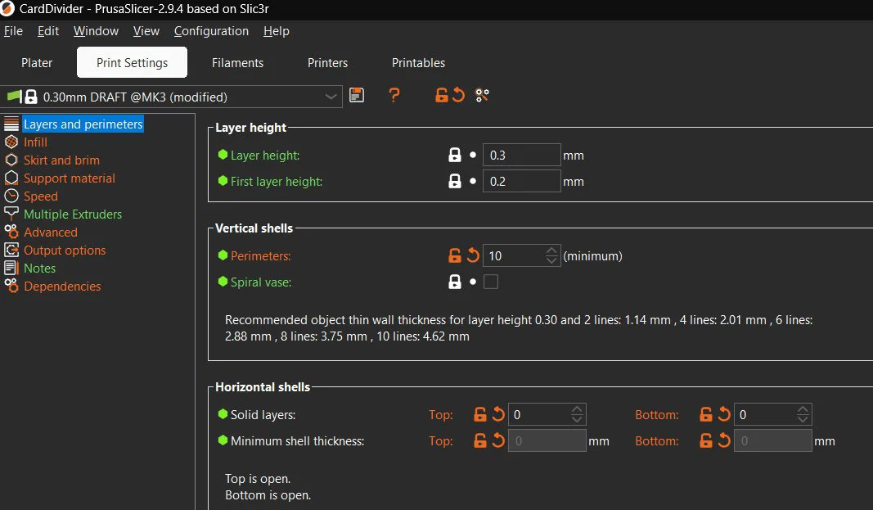Click the orange unlocked padlock icon in toolbar
This screenshot has width=873, height=510.
(442, 95)
